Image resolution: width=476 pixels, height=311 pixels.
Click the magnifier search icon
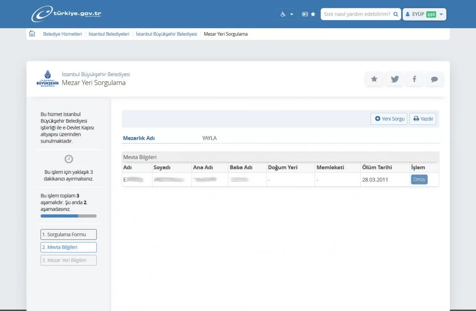(395, 14)
